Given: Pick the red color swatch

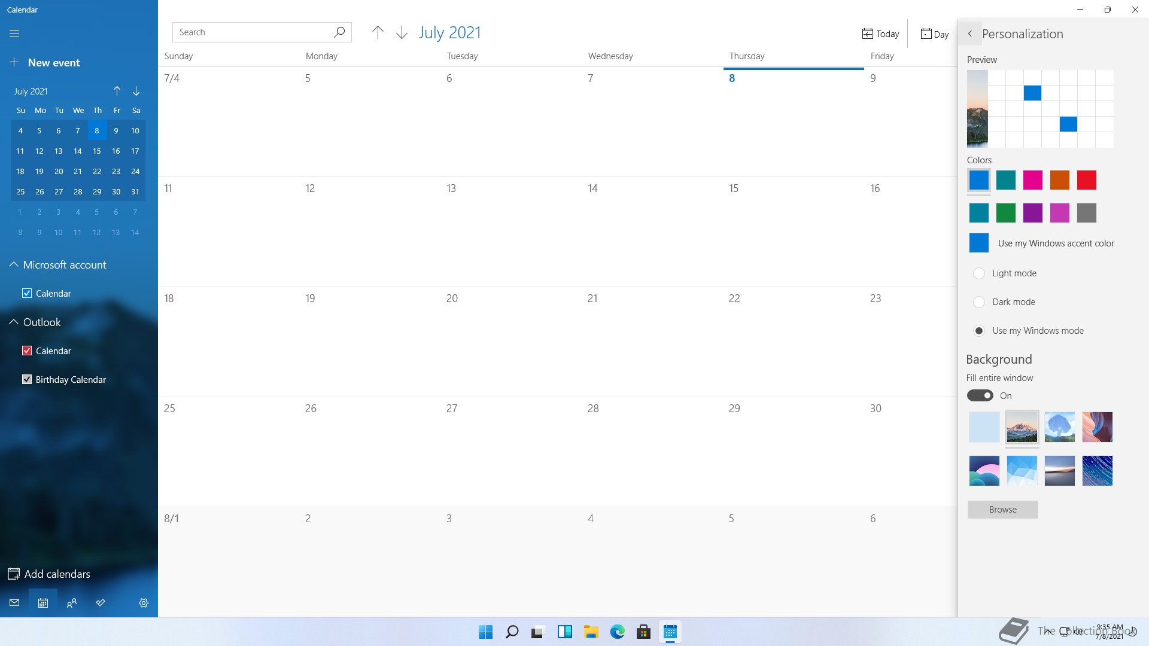Looking at the screenshot, I should pos(1087,180).
